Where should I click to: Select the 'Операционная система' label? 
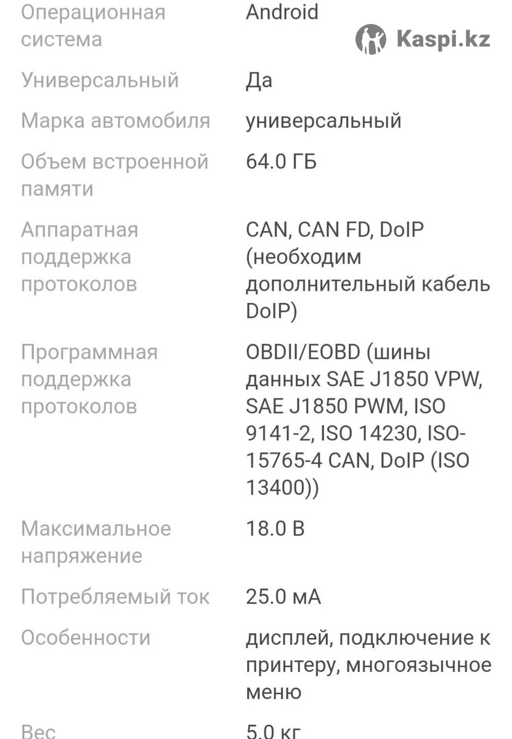(x=93, y=26)
